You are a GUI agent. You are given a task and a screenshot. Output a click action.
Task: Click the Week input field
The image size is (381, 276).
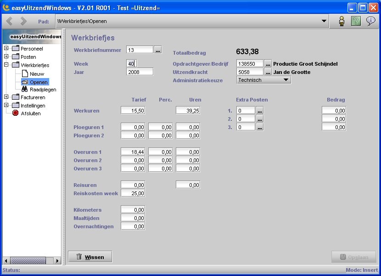[132, 64]
